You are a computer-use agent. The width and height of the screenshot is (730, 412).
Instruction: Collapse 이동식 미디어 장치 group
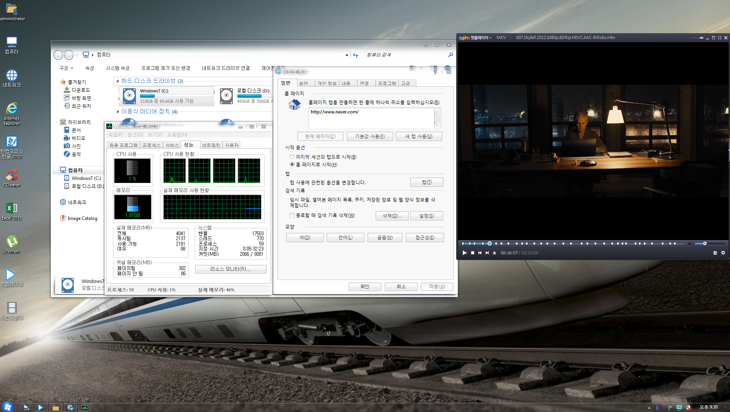(x=118, y=111)
